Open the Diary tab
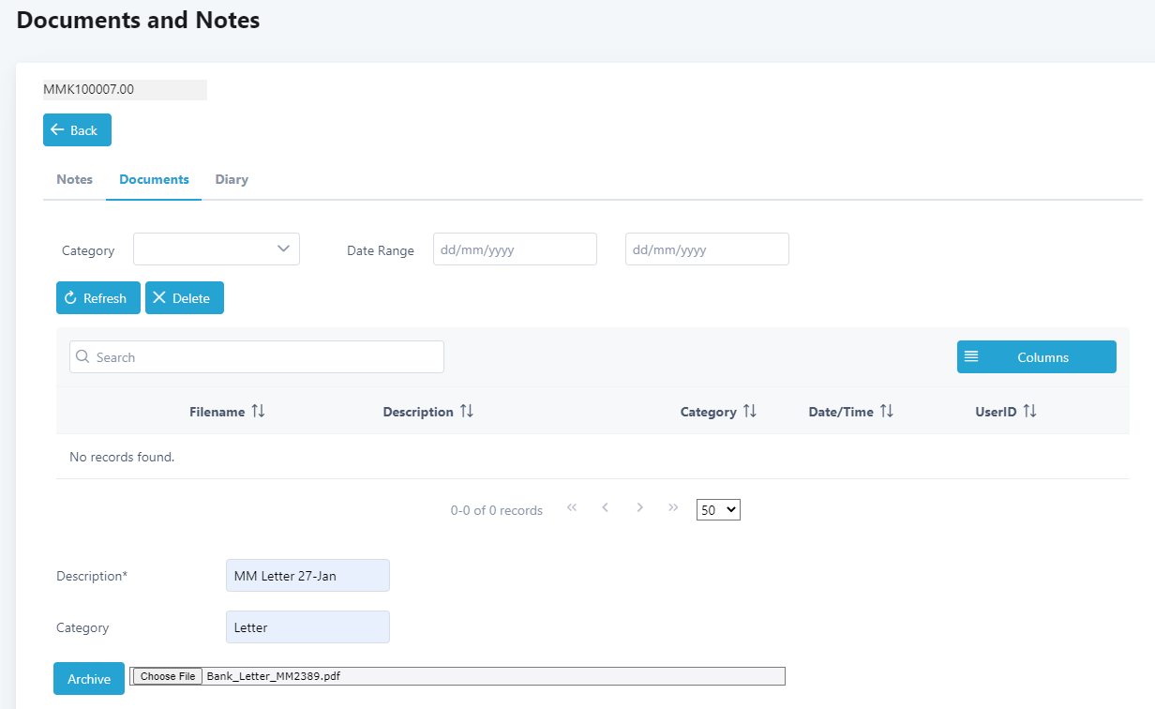 pyautogui.click(x=232, y=179)
